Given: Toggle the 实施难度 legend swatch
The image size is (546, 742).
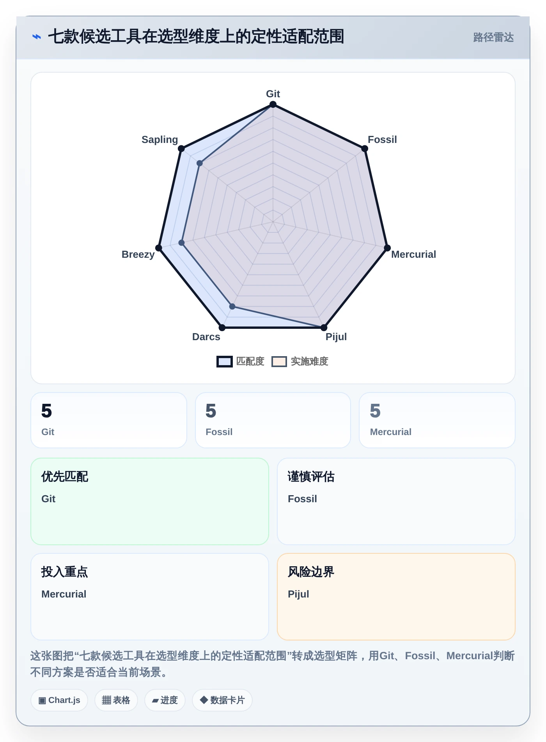Looking at the screenshot, I should pos(279,362).
